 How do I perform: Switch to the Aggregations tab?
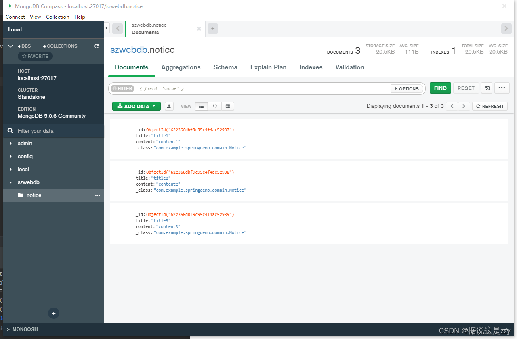click(181, 67)
